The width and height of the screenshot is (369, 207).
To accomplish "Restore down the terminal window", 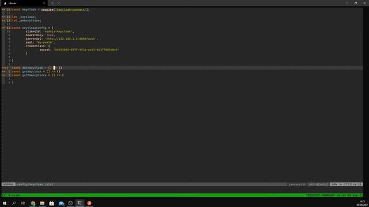I will tap(356, 3).
